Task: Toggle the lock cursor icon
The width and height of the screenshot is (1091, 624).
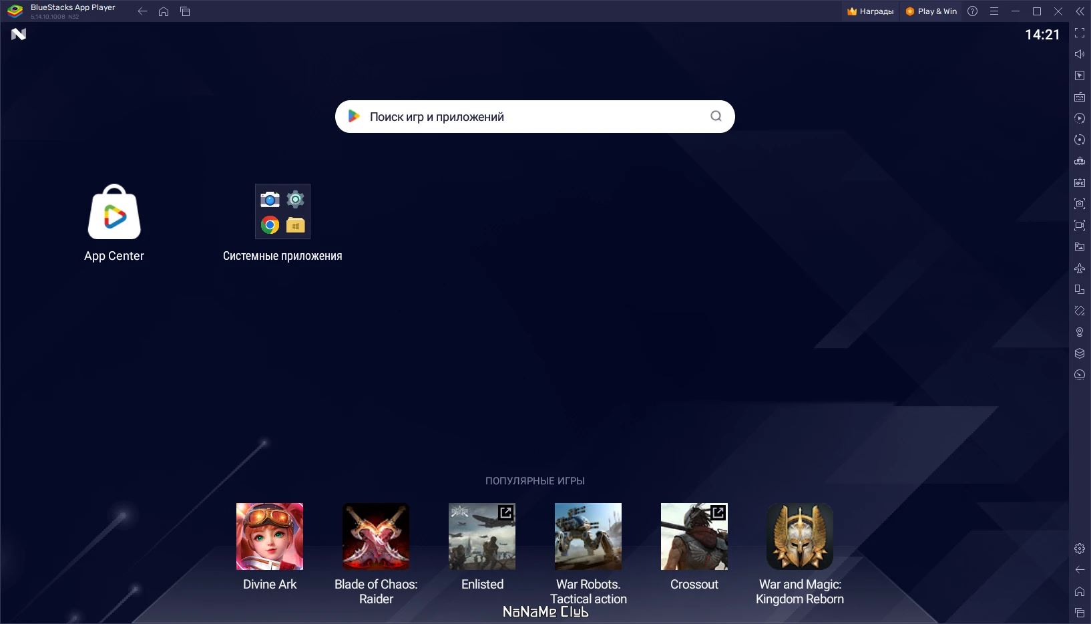Action: tap(1080, 75)
